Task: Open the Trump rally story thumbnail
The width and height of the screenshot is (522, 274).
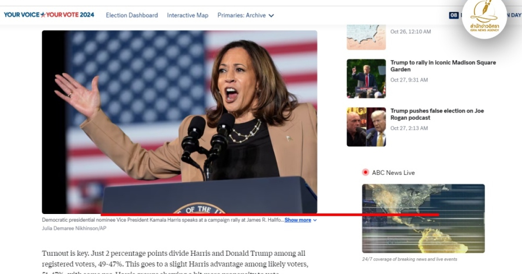Action: 366,78
